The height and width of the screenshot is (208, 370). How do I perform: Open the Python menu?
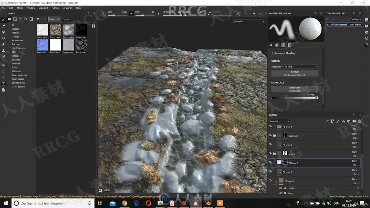55,8
